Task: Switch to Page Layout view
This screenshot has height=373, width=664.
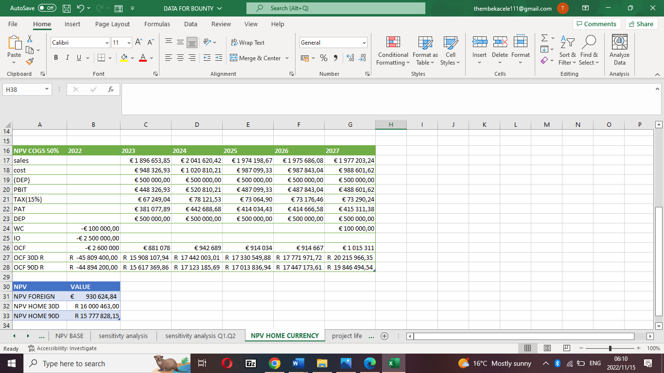Action: 547,348
